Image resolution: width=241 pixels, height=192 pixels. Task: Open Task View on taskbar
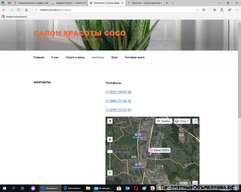[23, 188]
